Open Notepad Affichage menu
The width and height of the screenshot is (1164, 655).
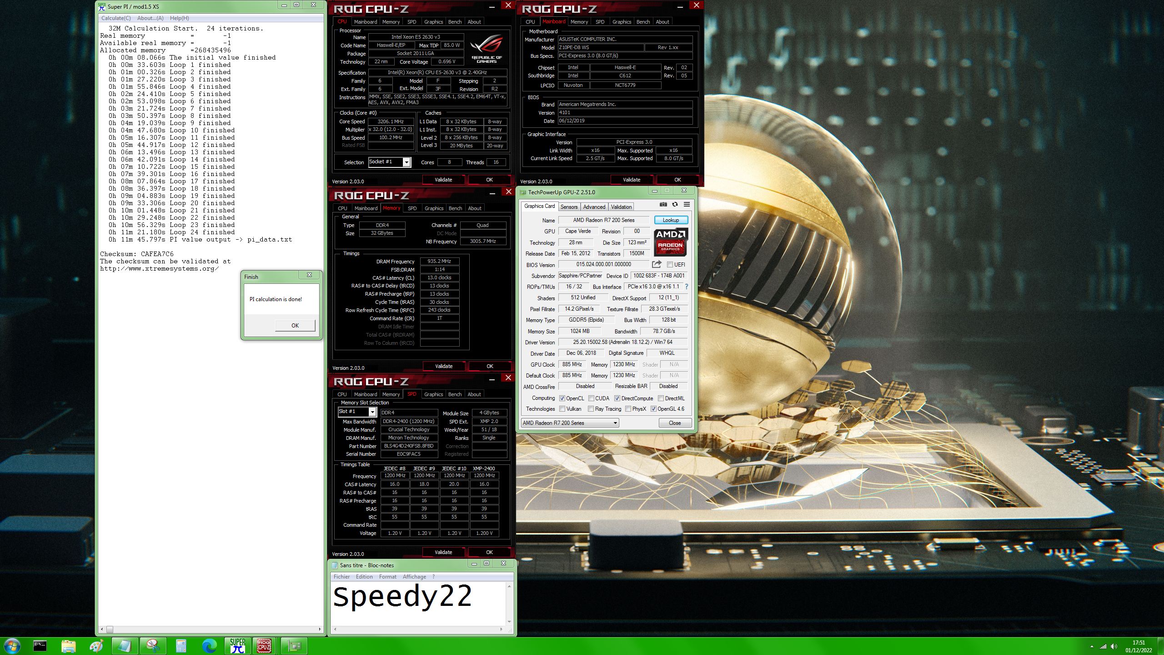tap(414, 577)
